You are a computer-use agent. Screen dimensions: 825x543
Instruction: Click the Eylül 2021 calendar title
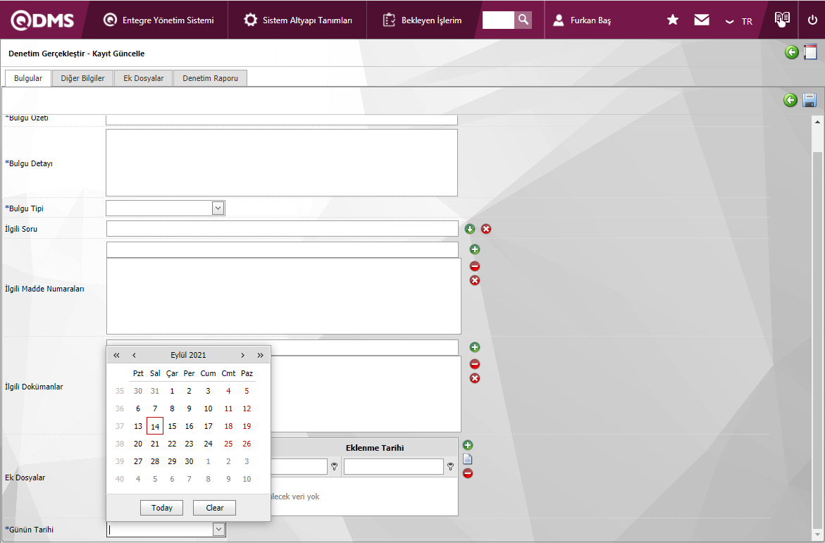click(x=188, y=355)
